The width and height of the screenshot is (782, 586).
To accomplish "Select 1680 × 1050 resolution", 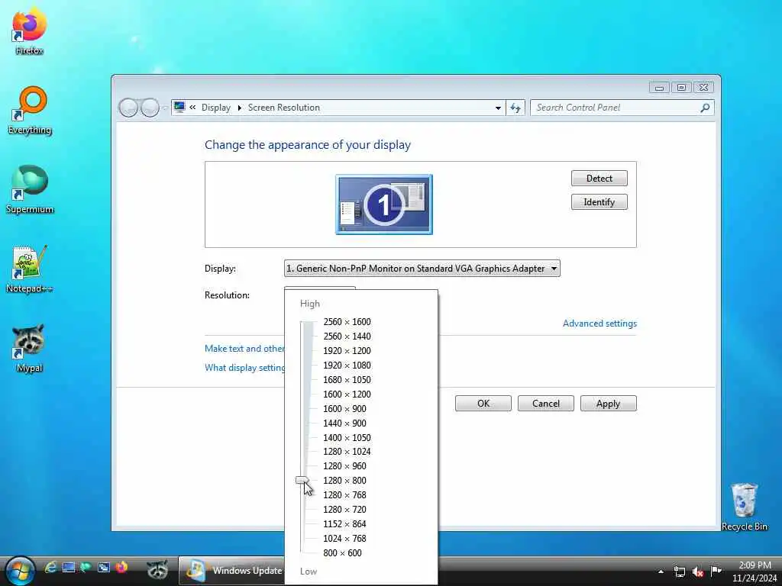I will pos(347,380).
